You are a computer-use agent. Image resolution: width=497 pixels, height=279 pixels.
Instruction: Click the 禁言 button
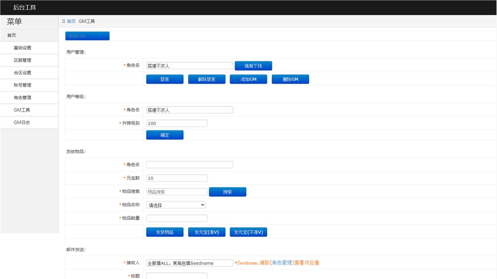(165, 80)
